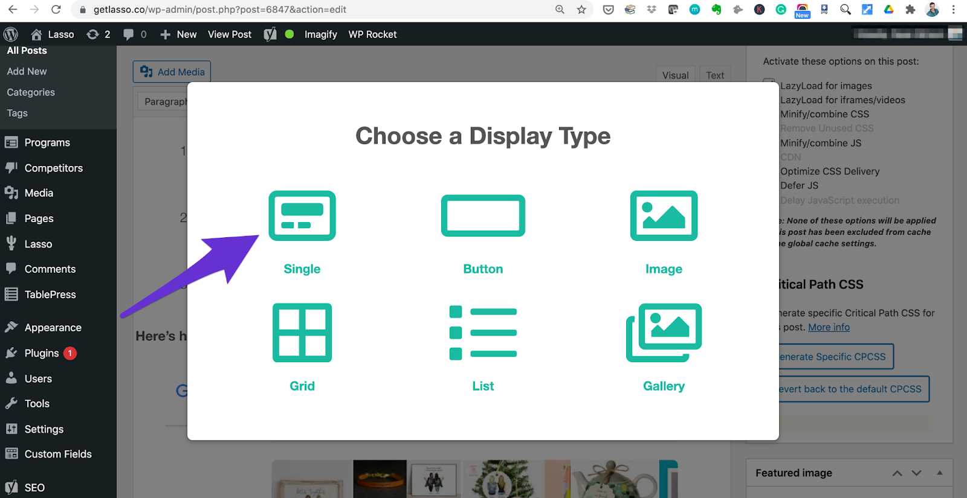
Task: Open the Dropbox extension icon
Action: tap(652, 10)
